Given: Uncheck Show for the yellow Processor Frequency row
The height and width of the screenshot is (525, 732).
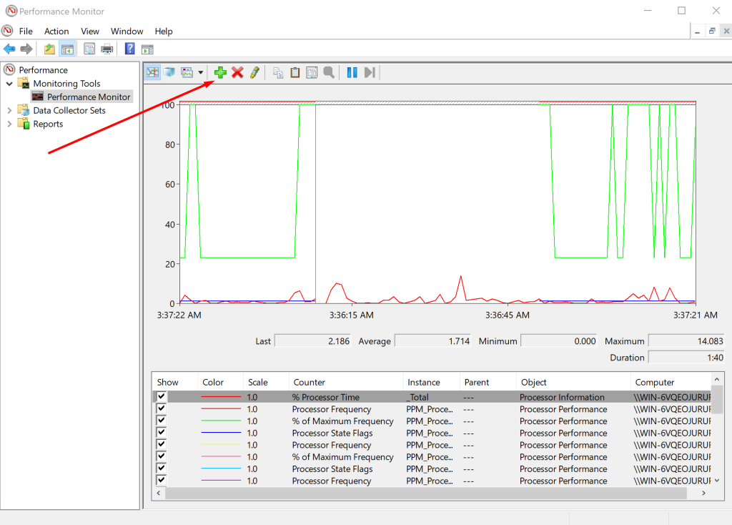Looking at the screenshot, I should point(162,444).
